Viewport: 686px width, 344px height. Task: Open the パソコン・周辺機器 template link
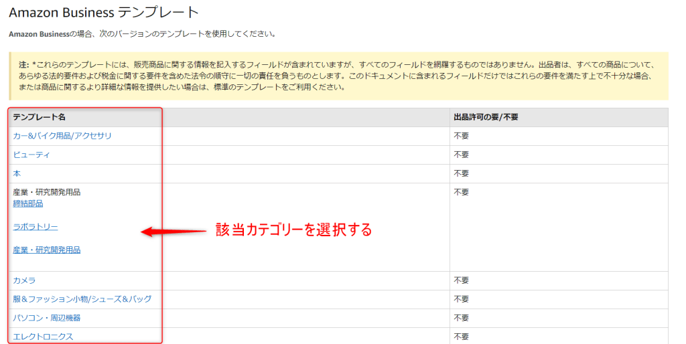(47, 318)
